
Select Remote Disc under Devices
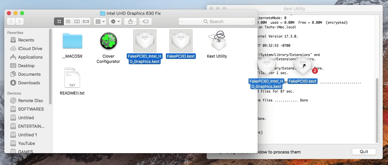pos(30,100)
